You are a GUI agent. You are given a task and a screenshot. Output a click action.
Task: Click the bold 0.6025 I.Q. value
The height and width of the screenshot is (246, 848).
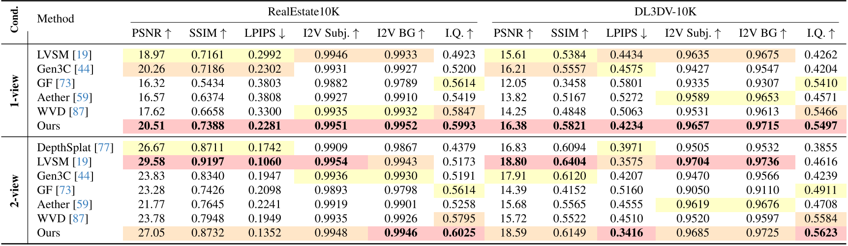459,233
